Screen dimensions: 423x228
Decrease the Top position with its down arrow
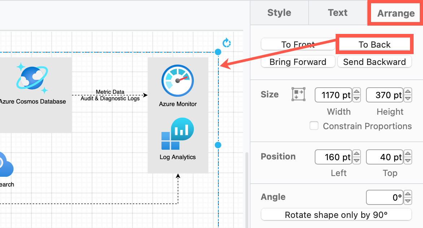407,160
